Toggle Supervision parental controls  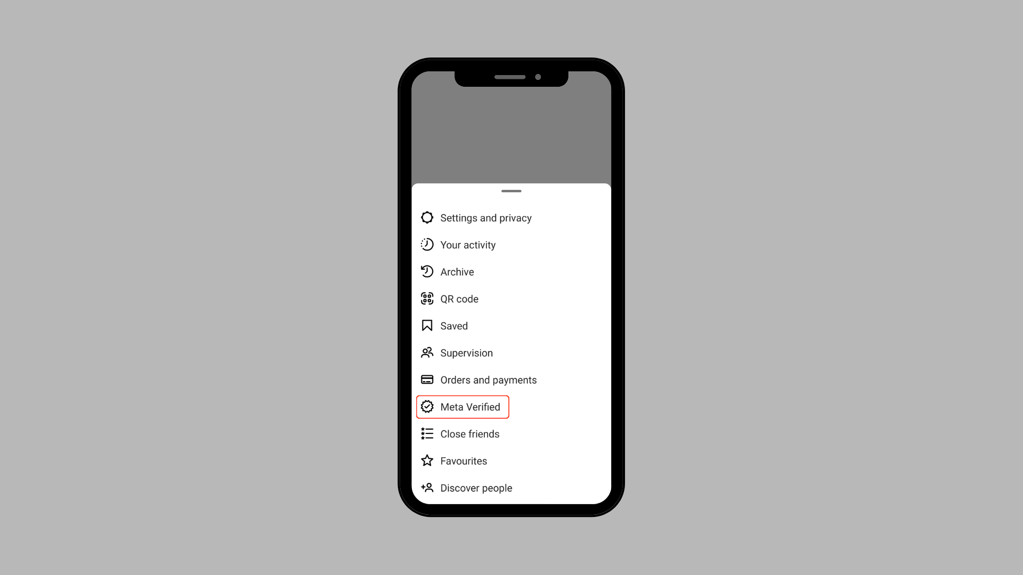pos(467,353)
